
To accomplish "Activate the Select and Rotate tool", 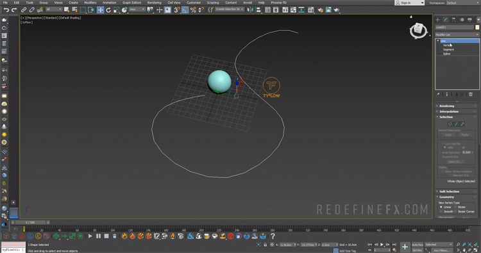I will click(108, 10).
